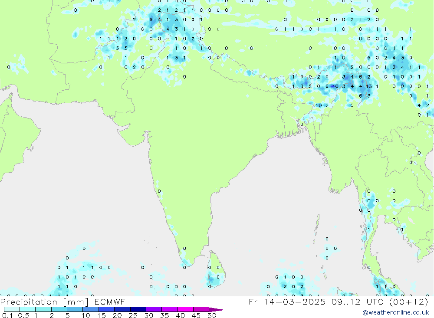
Task: Pick the 10–15 mm legend color swatch
Action: coord(91,309)
